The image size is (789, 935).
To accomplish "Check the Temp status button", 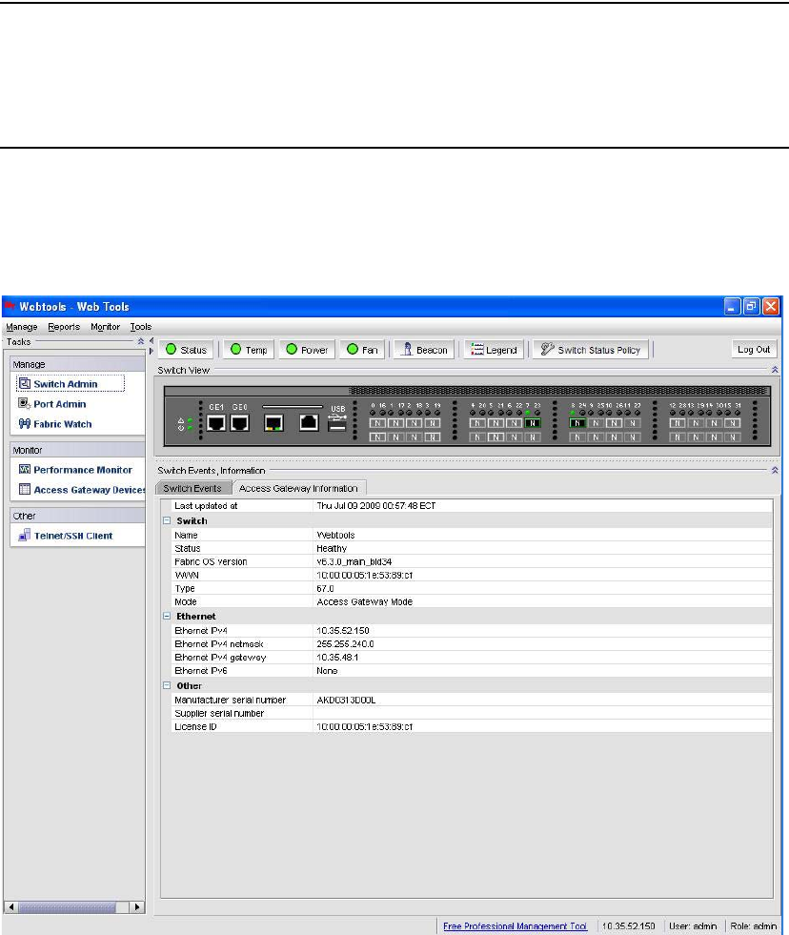I will tap(249, 350).
